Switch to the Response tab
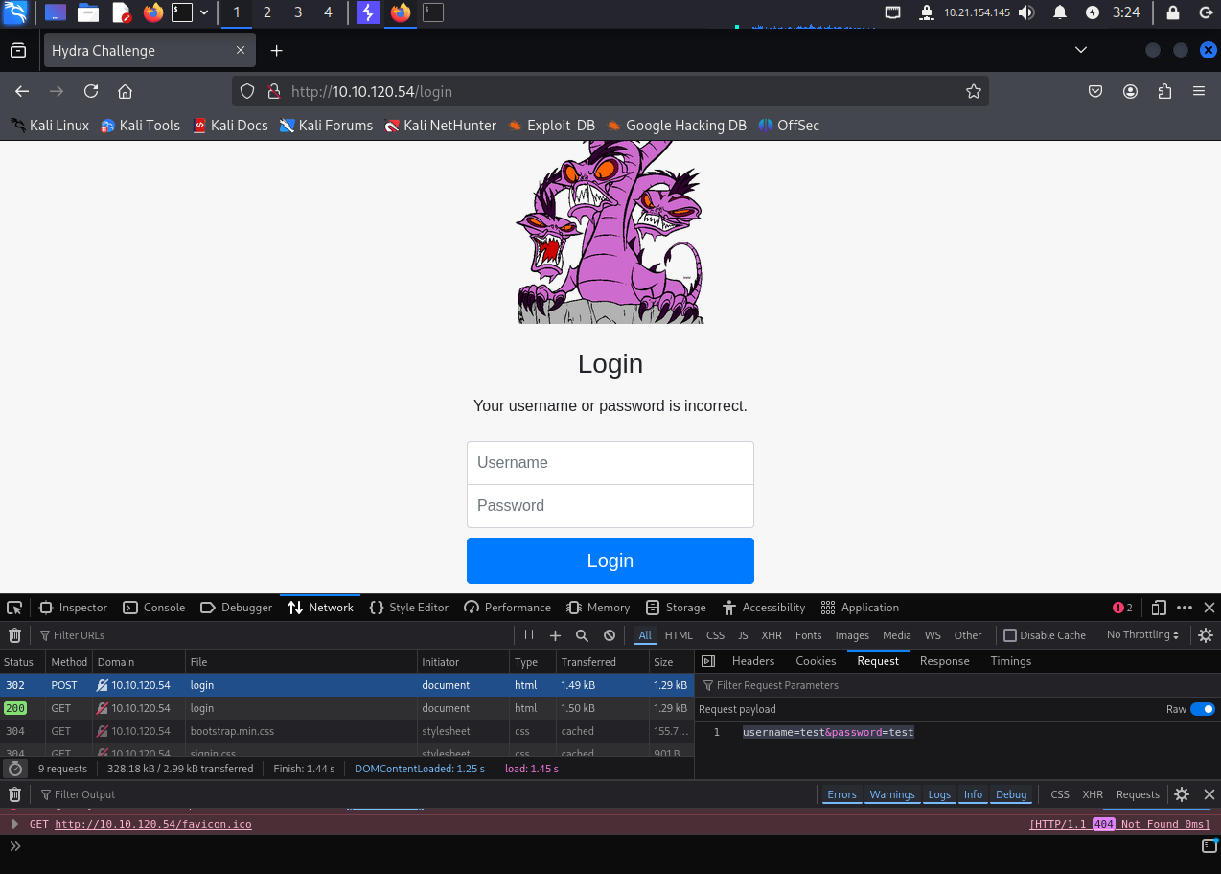 [x=944, y=661]
